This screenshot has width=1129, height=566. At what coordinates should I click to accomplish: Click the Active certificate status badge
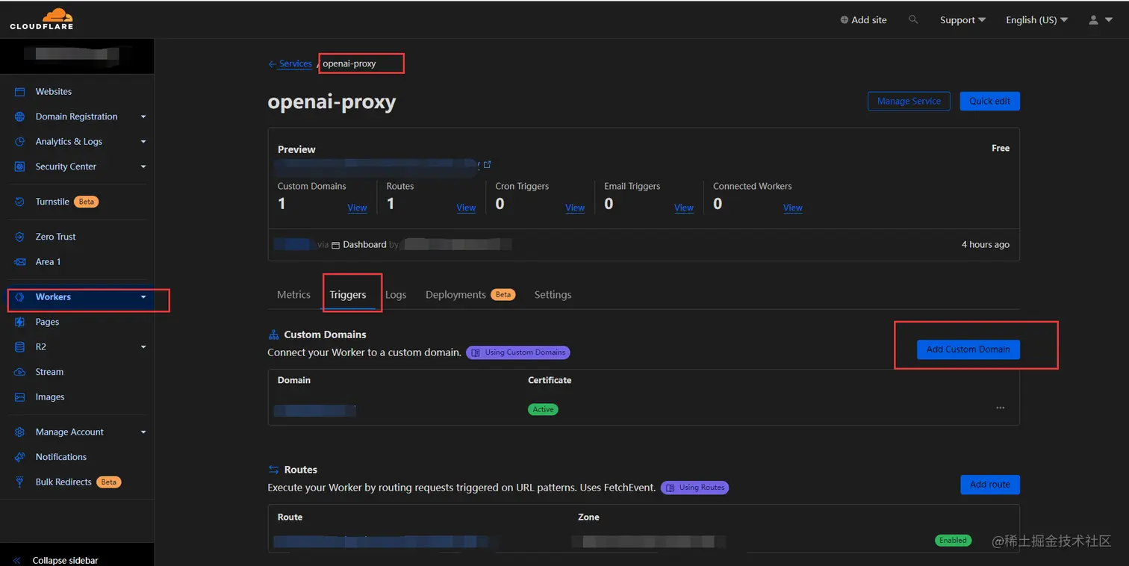(543, 409)
